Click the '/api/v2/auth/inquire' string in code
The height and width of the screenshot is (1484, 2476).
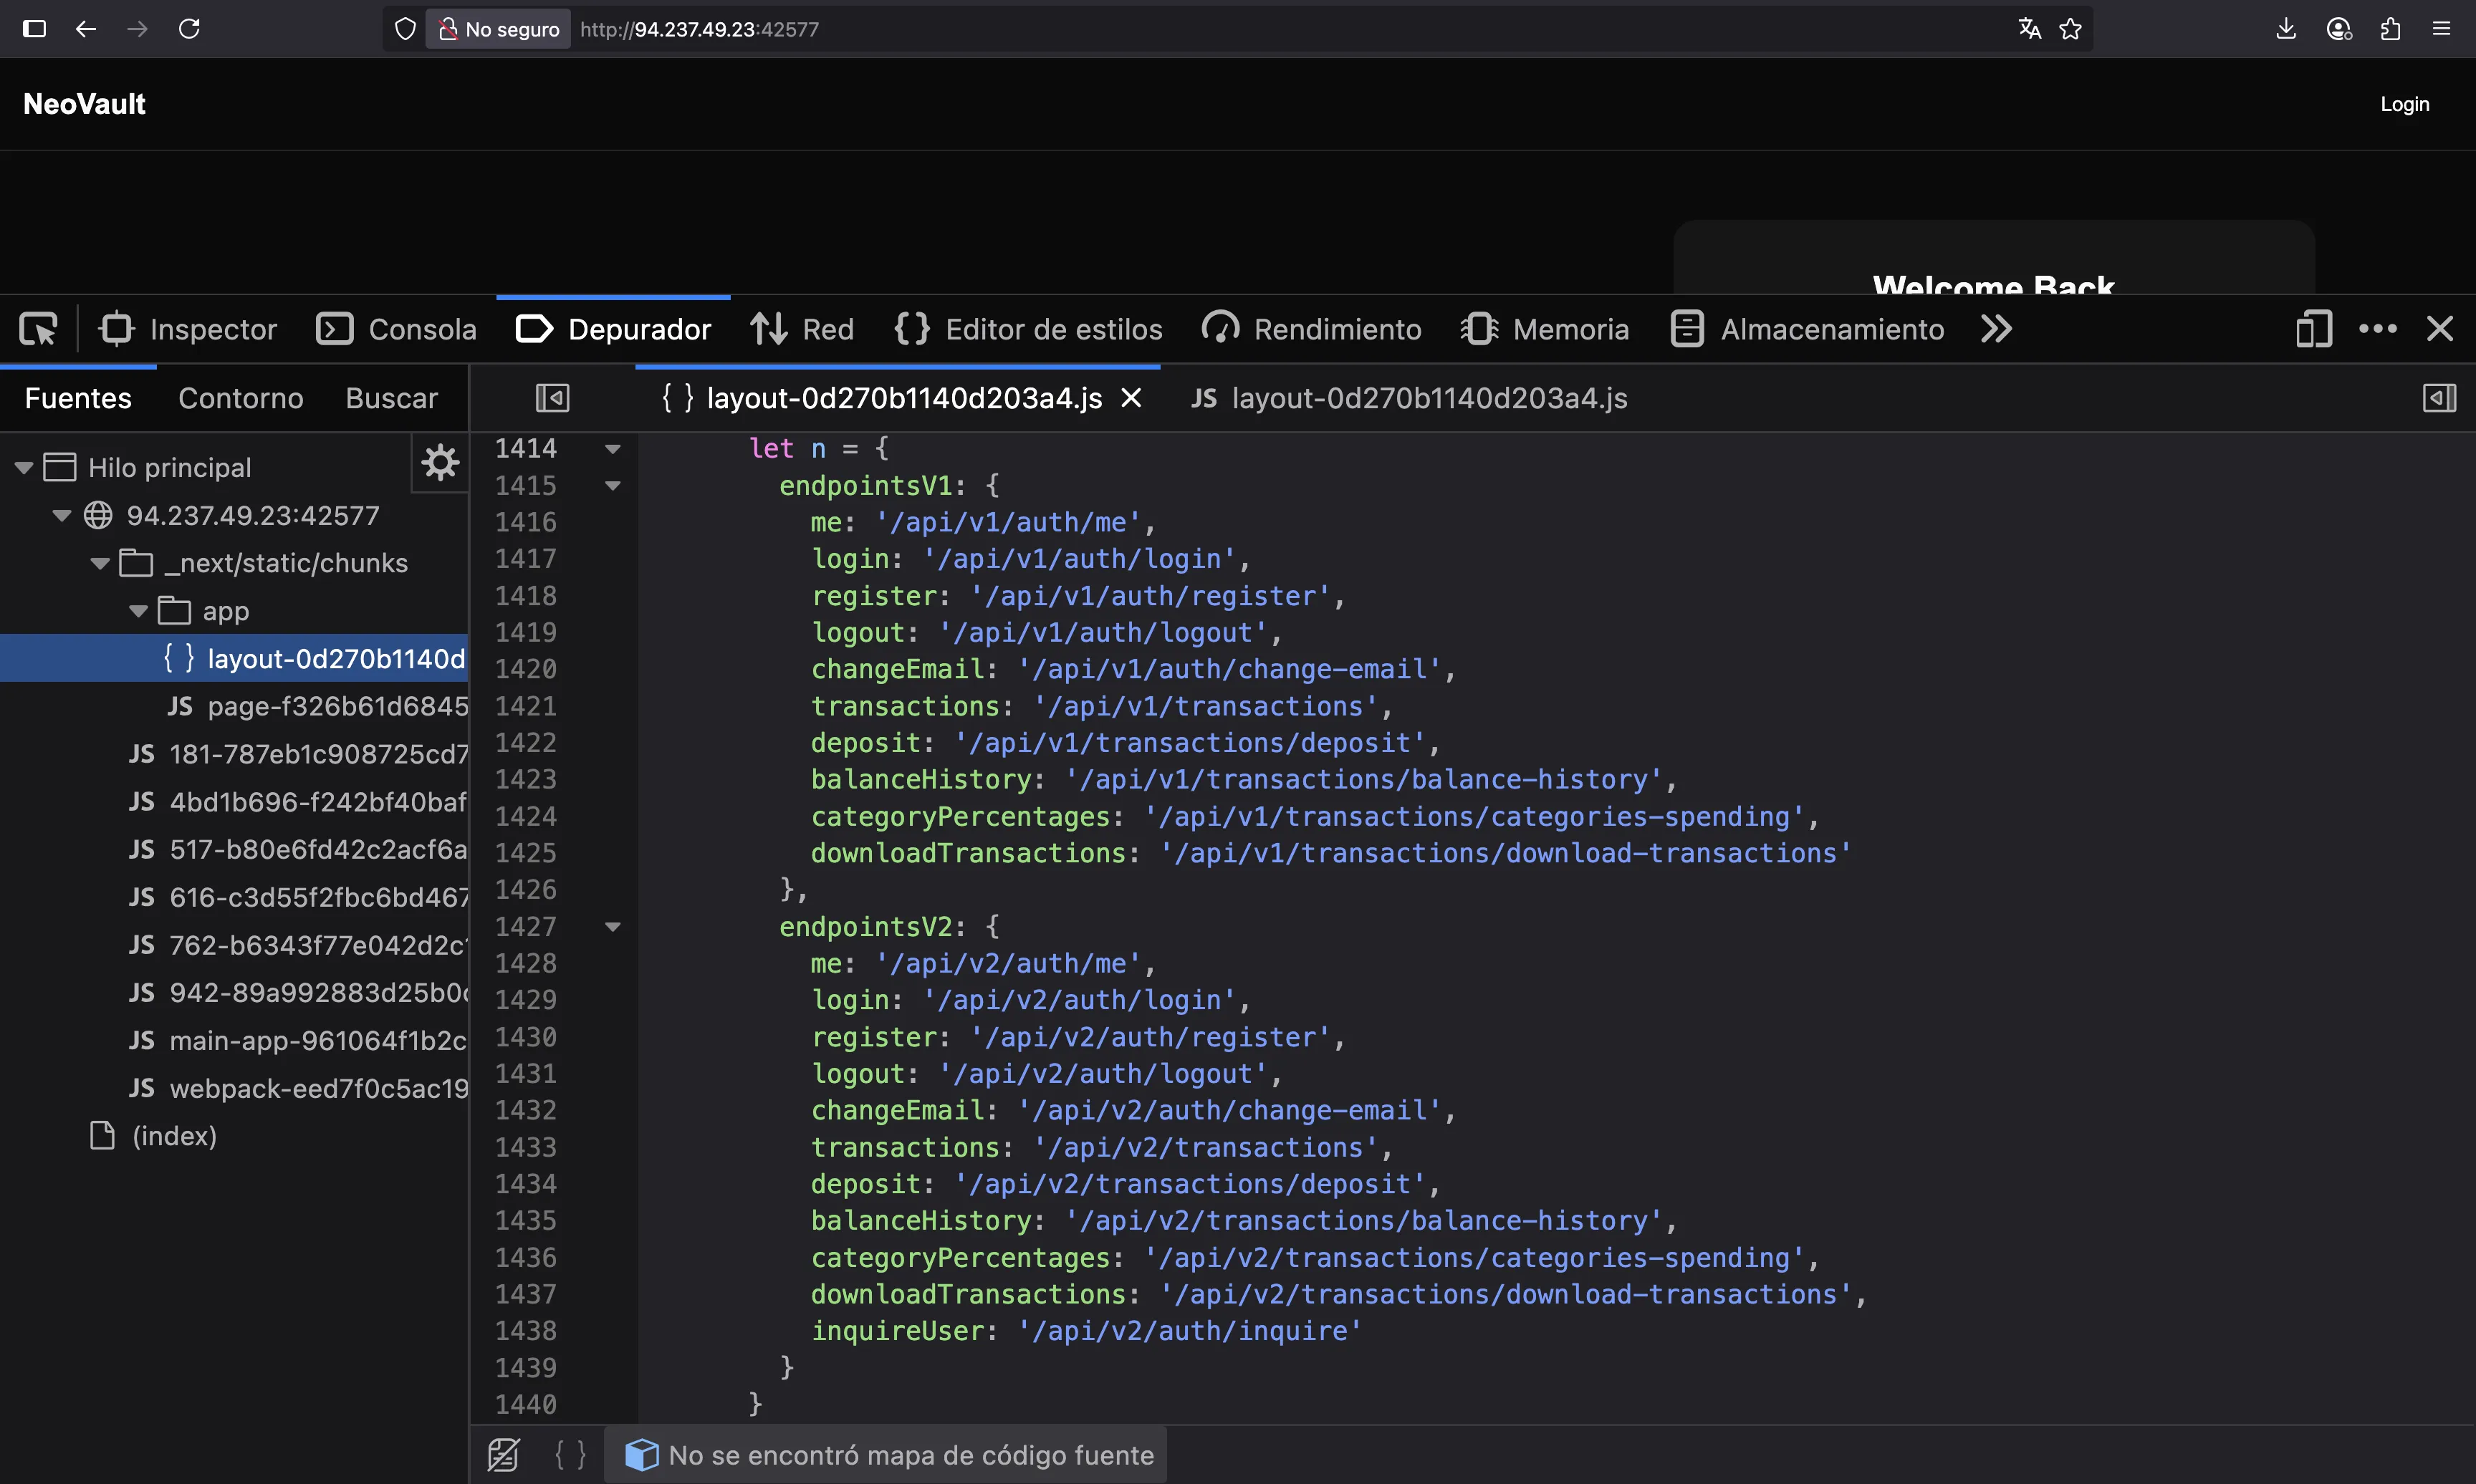1190,1331
